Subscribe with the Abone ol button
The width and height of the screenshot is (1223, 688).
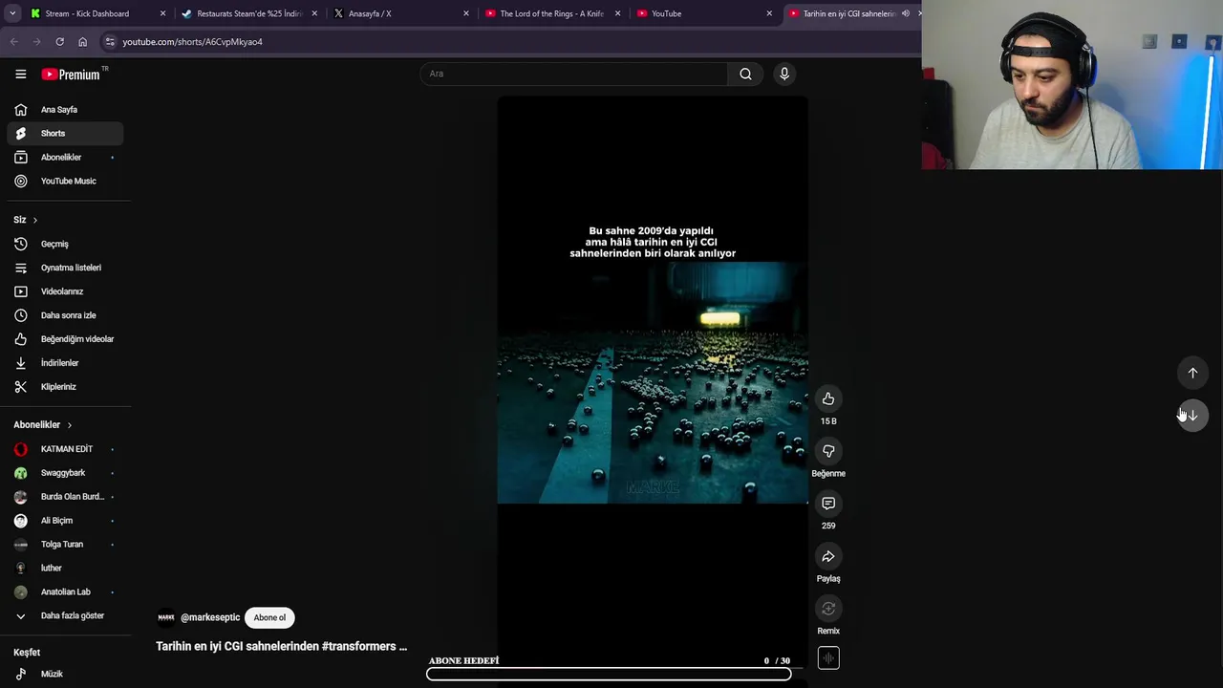tap(269, 617)
